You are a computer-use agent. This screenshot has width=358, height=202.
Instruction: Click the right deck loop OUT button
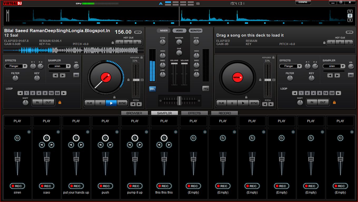pos(323,102)
